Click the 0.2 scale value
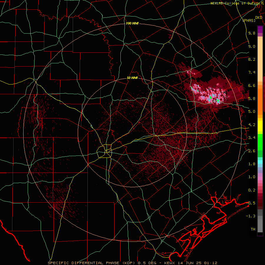 coord(252,190)
